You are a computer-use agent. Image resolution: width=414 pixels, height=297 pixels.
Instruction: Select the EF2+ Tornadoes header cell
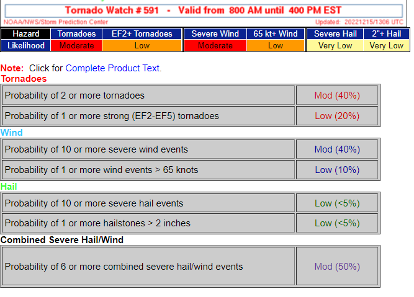142,33
